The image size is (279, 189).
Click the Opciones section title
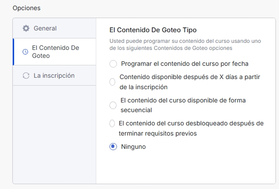click(x=26, y=8)
